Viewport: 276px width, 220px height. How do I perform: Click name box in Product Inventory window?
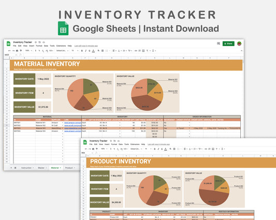coord(87,153)
